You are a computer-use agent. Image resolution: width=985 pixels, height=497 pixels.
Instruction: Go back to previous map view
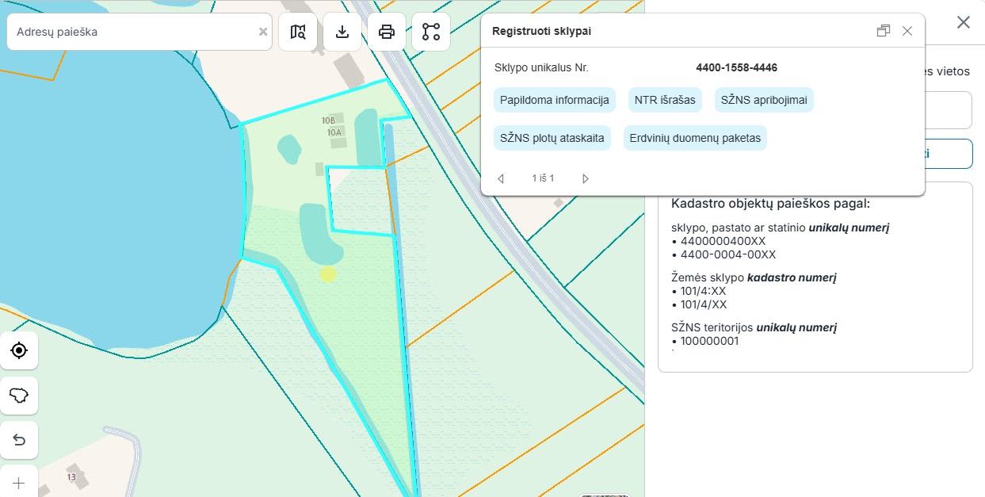(19, 440)
